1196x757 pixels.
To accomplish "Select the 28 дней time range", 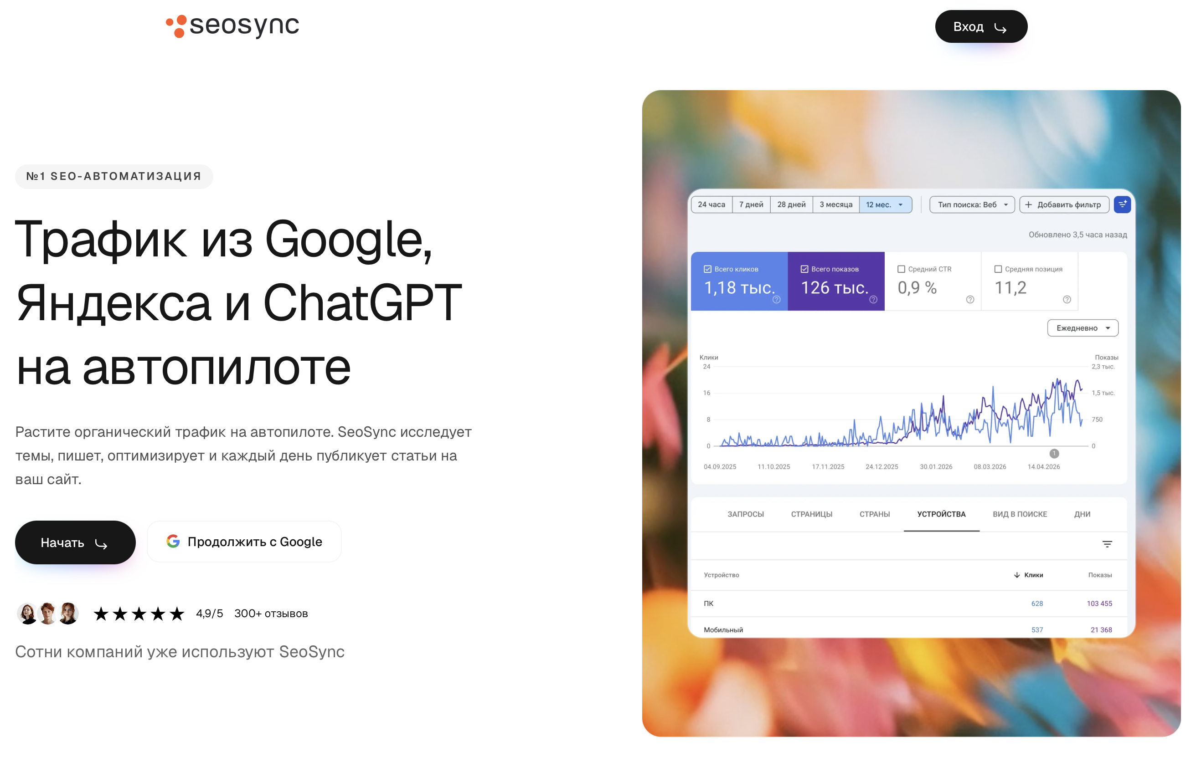I will (791, 205).
